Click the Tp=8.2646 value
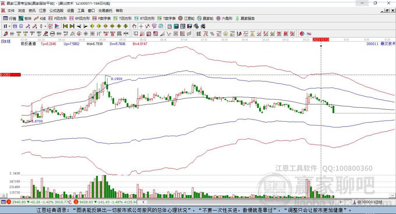 [48, 44]
